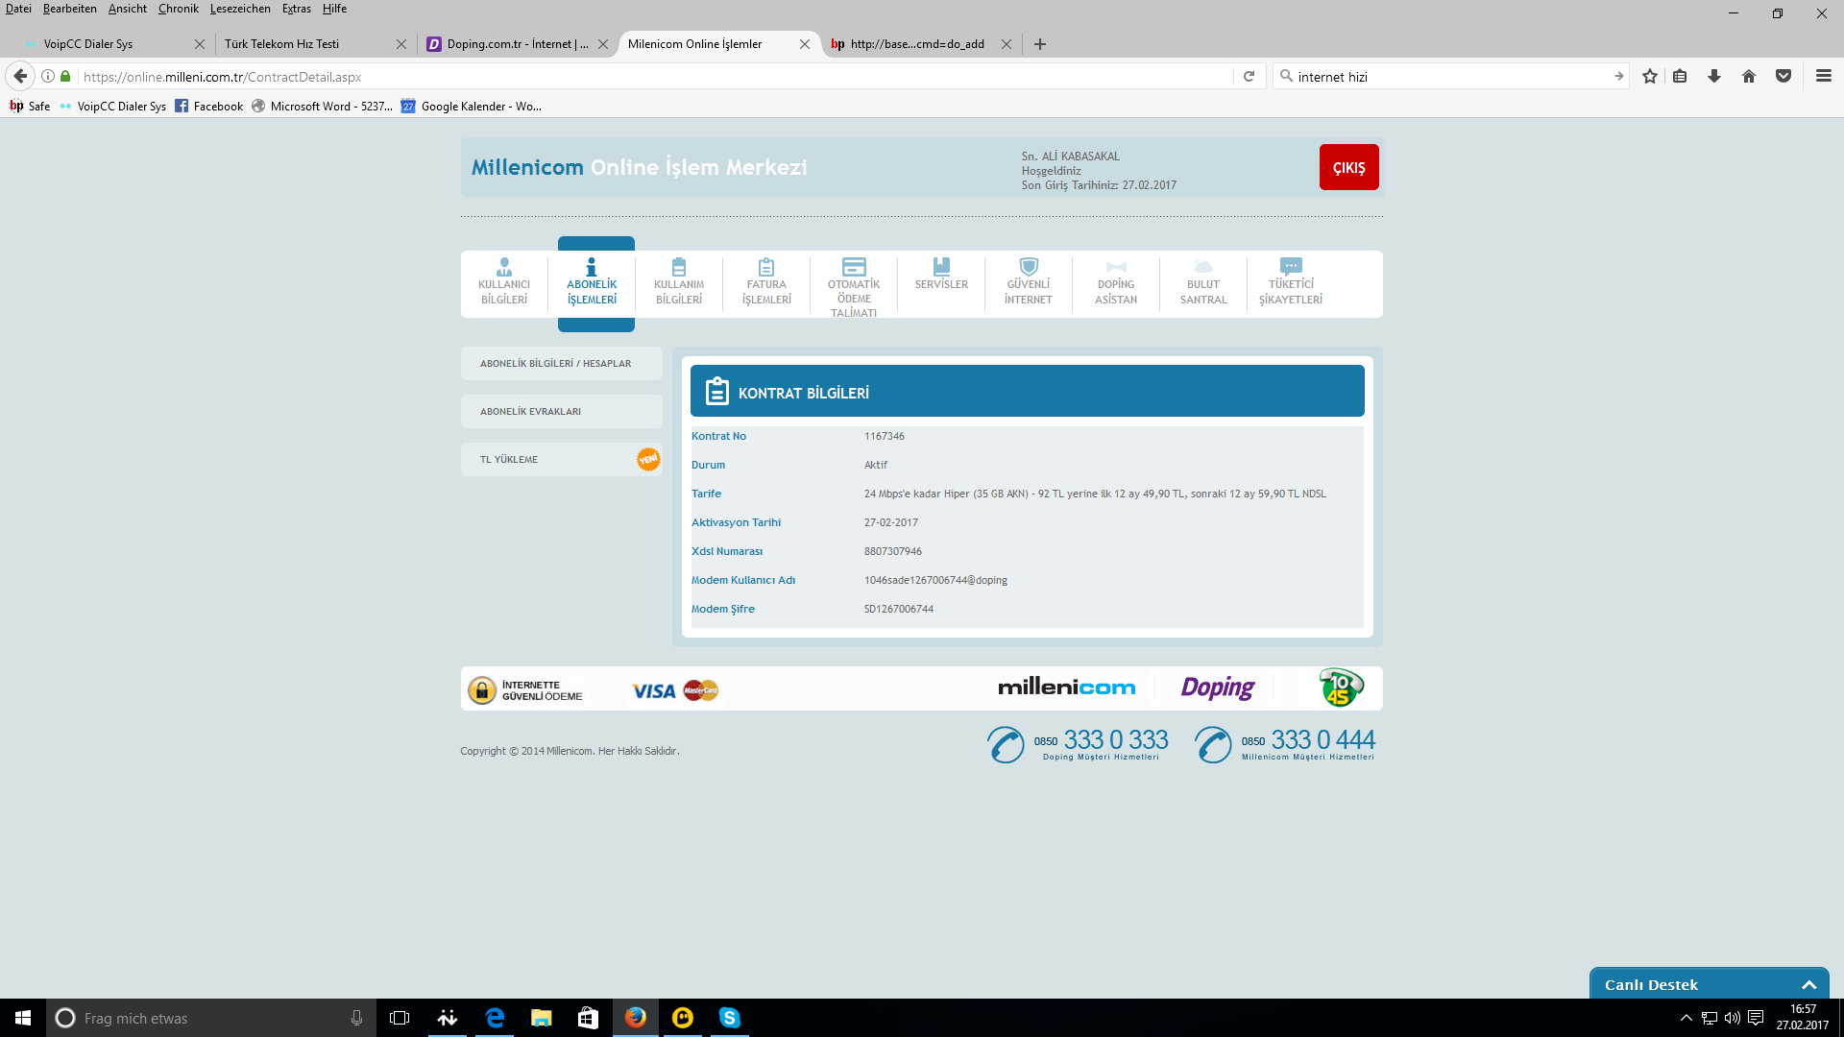Open Windows Store from taskbar

[x=589, y=1018]
